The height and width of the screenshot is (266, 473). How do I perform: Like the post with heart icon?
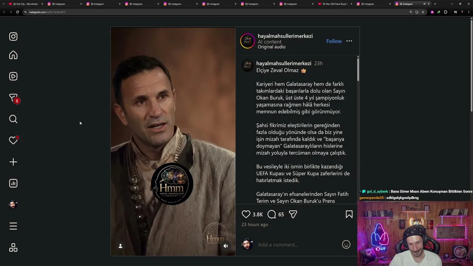click(x=246, y=214)
